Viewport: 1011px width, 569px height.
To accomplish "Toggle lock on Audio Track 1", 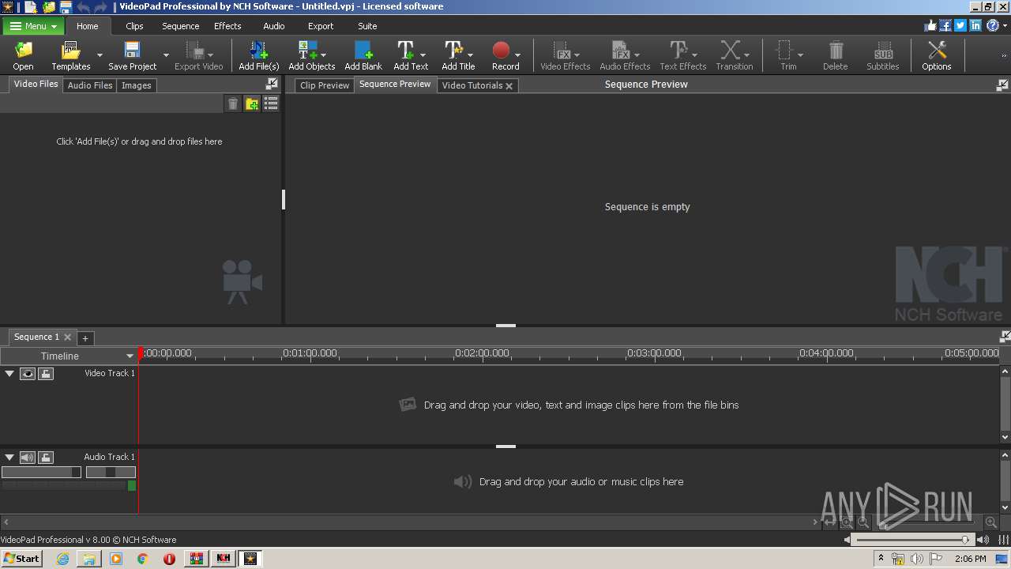I will coord(46,457).
